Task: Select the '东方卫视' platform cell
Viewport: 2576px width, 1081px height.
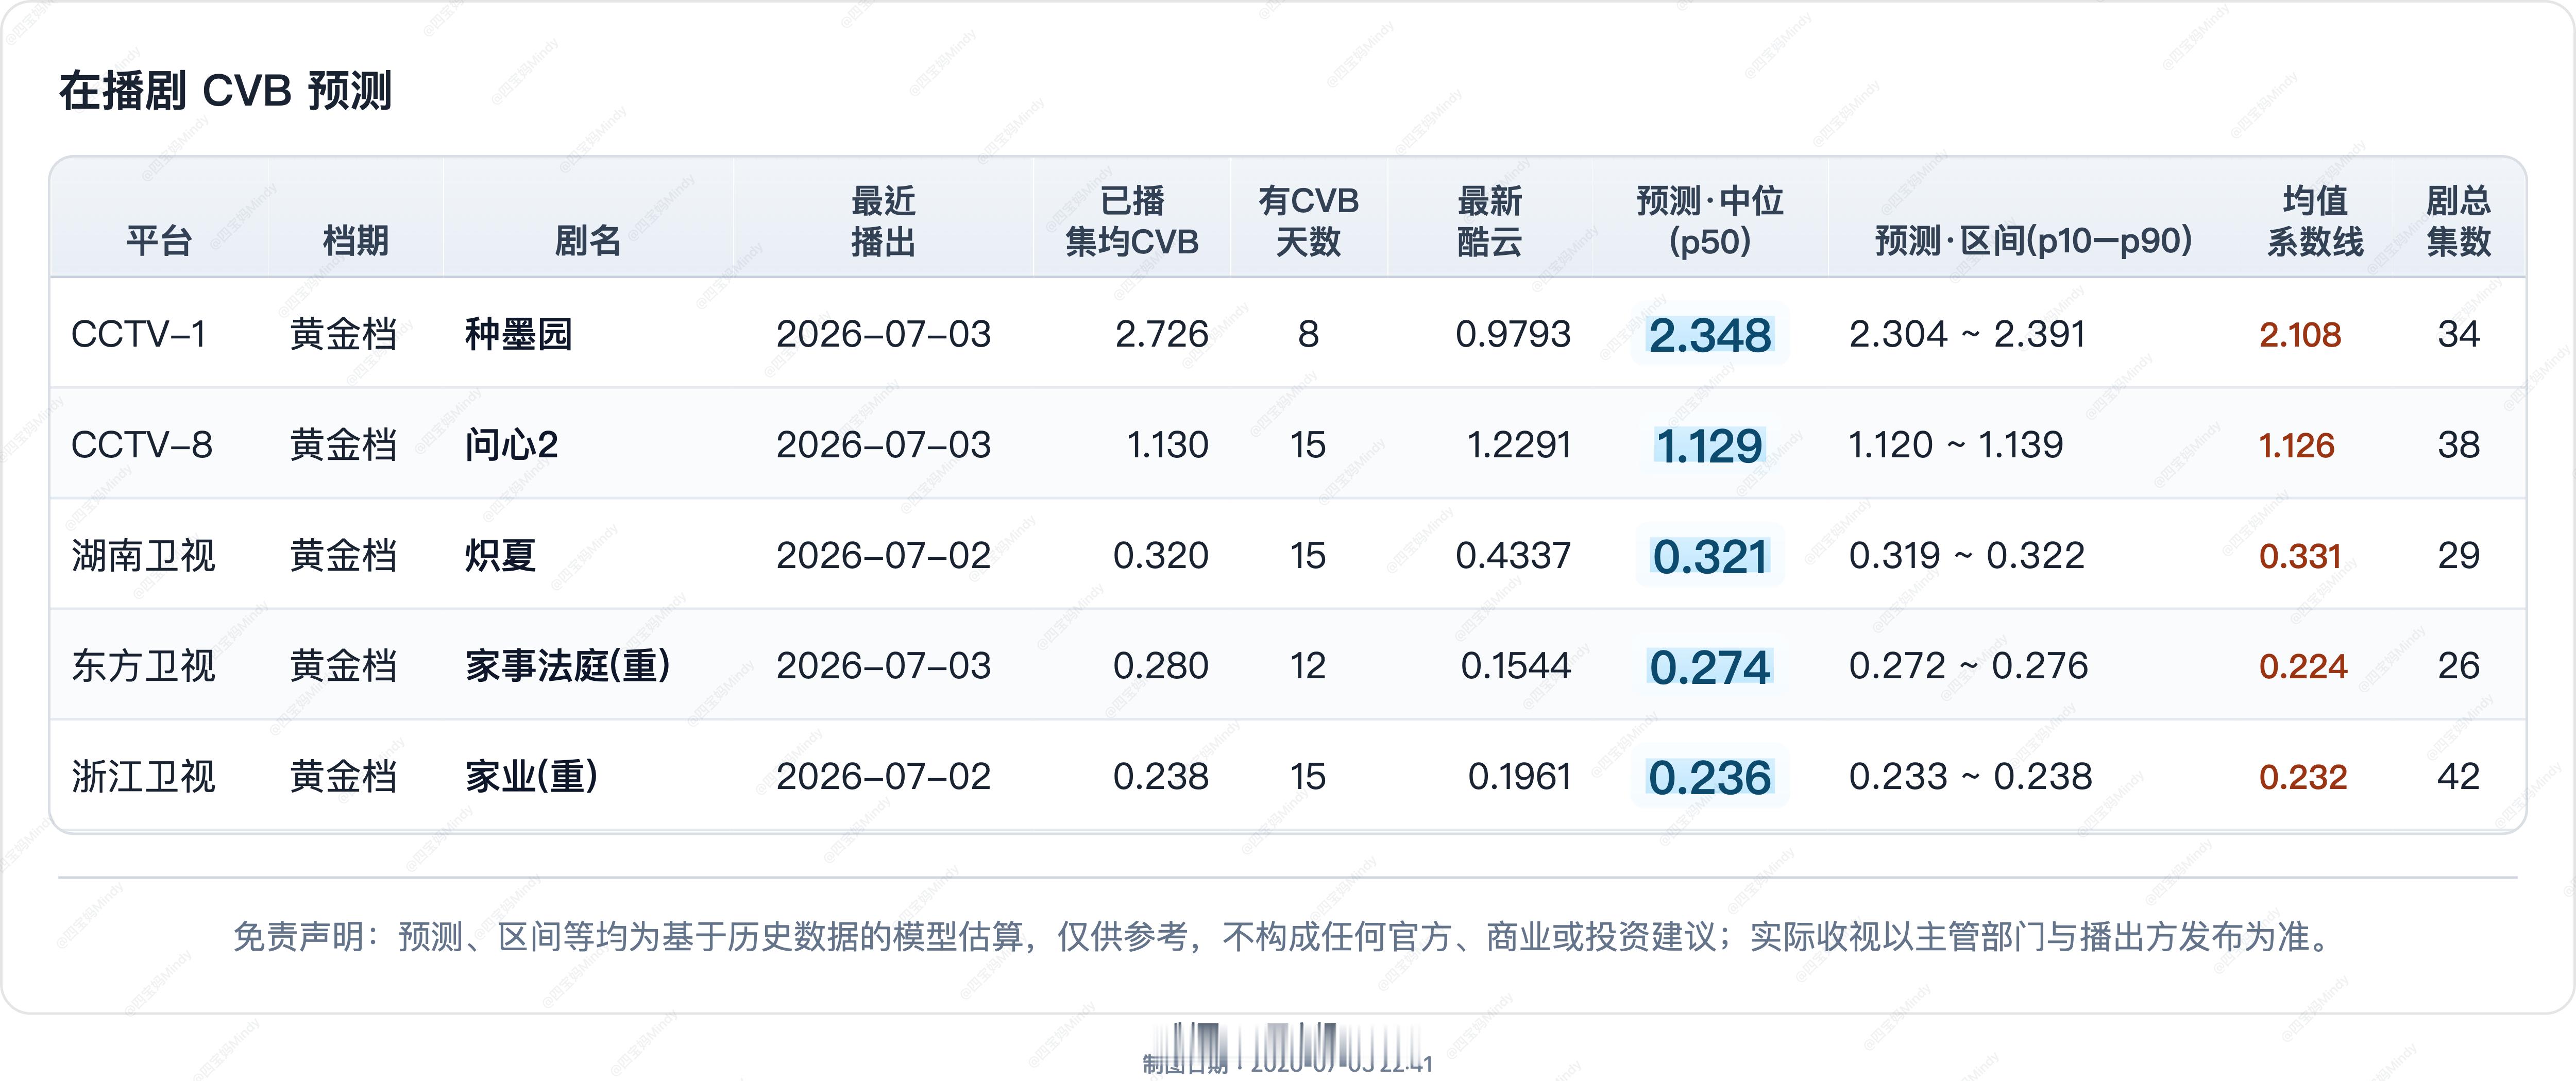Action: coord(143,666)
